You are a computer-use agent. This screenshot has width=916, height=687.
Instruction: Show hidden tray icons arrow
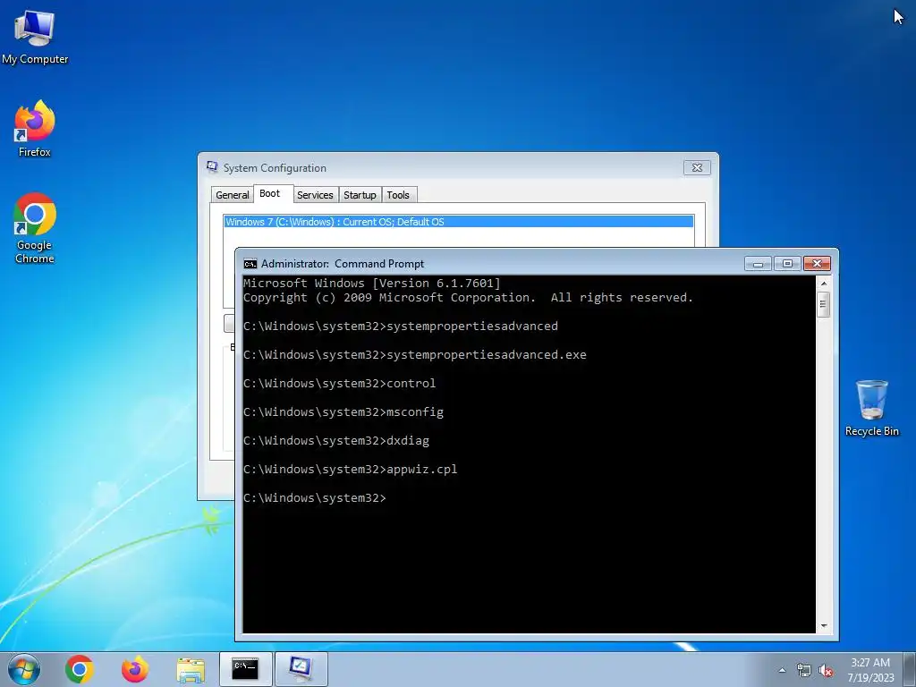pyautogui.click(x=782, y=671)
